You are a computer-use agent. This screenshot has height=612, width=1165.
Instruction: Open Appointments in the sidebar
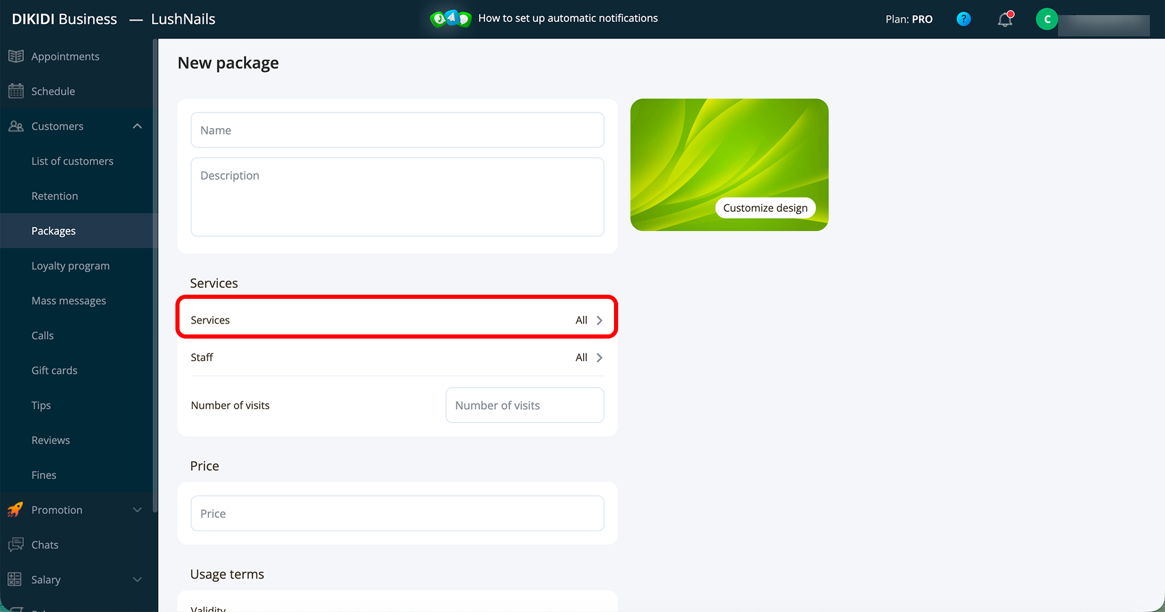65,57
